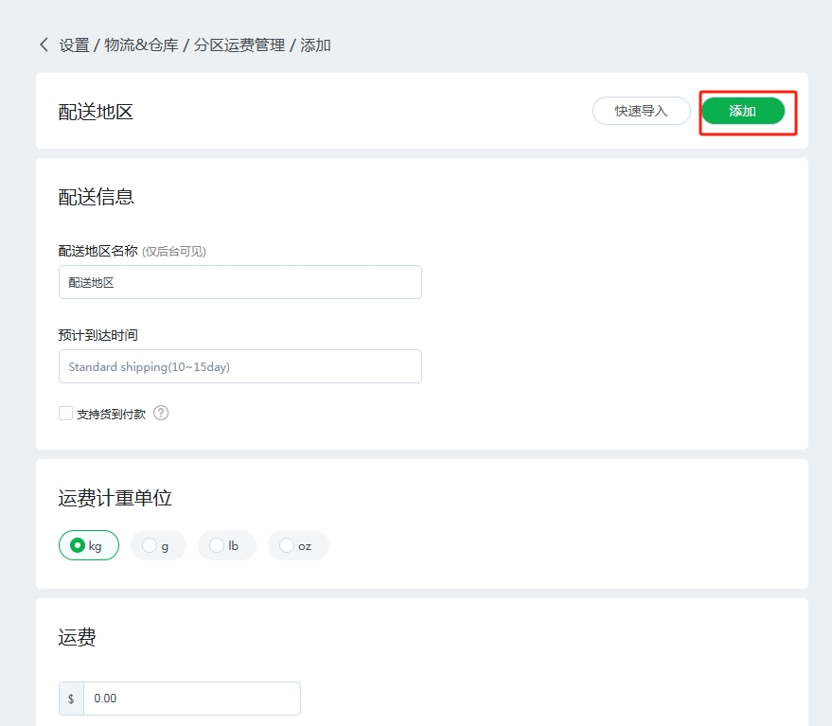This screenshot has height=726, width=832.
Task: Navigate to 分区运费管理 in the breadcrumb
Action: click(239, 44)
